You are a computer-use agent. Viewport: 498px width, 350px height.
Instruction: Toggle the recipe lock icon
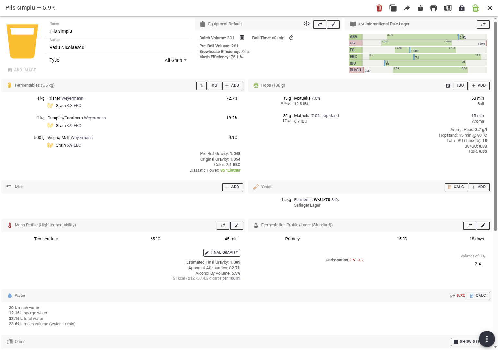462,8
